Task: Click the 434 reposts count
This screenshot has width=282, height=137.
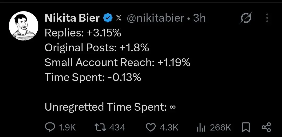Action: coord(117,128)
